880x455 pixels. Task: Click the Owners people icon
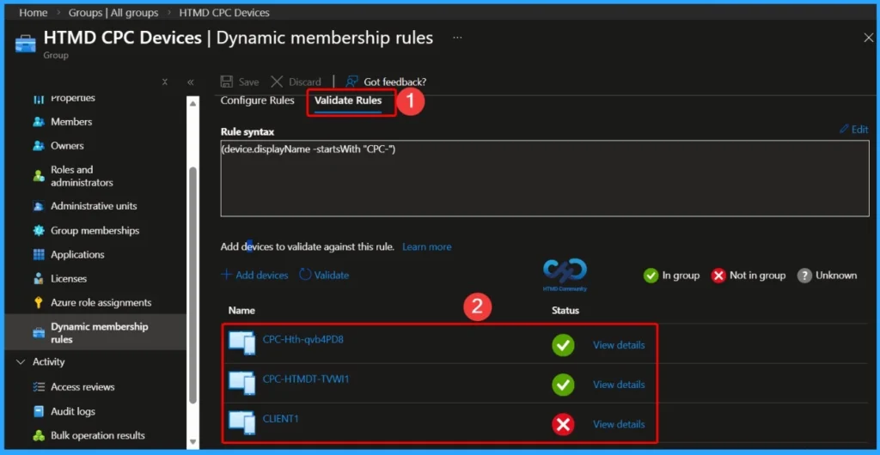point(39,146)
